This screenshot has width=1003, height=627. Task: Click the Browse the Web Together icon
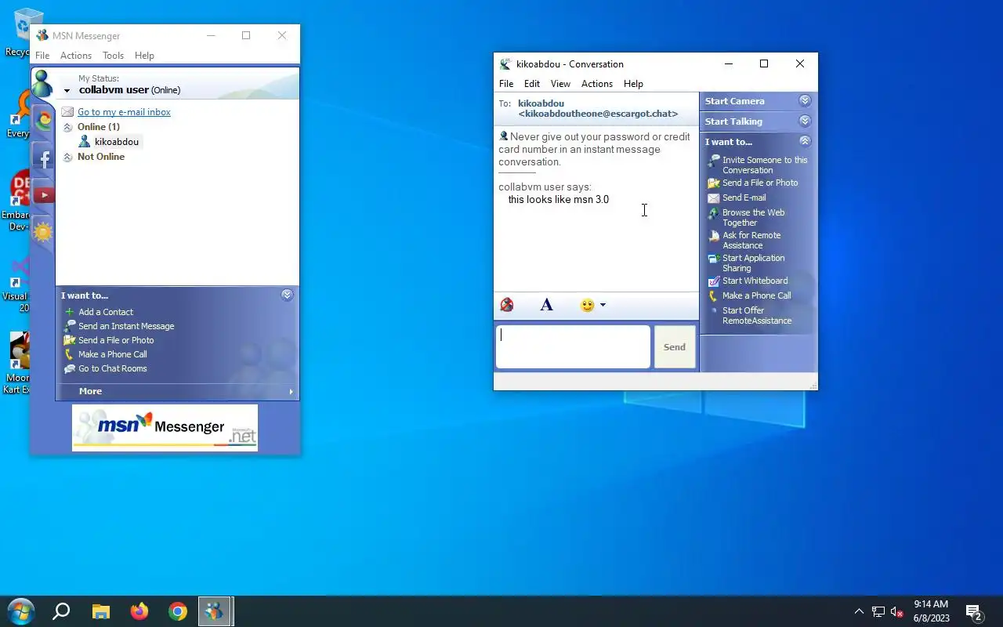pos(713,213)
